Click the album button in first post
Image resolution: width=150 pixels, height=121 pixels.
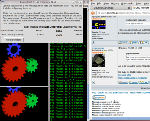pos(123,43)
